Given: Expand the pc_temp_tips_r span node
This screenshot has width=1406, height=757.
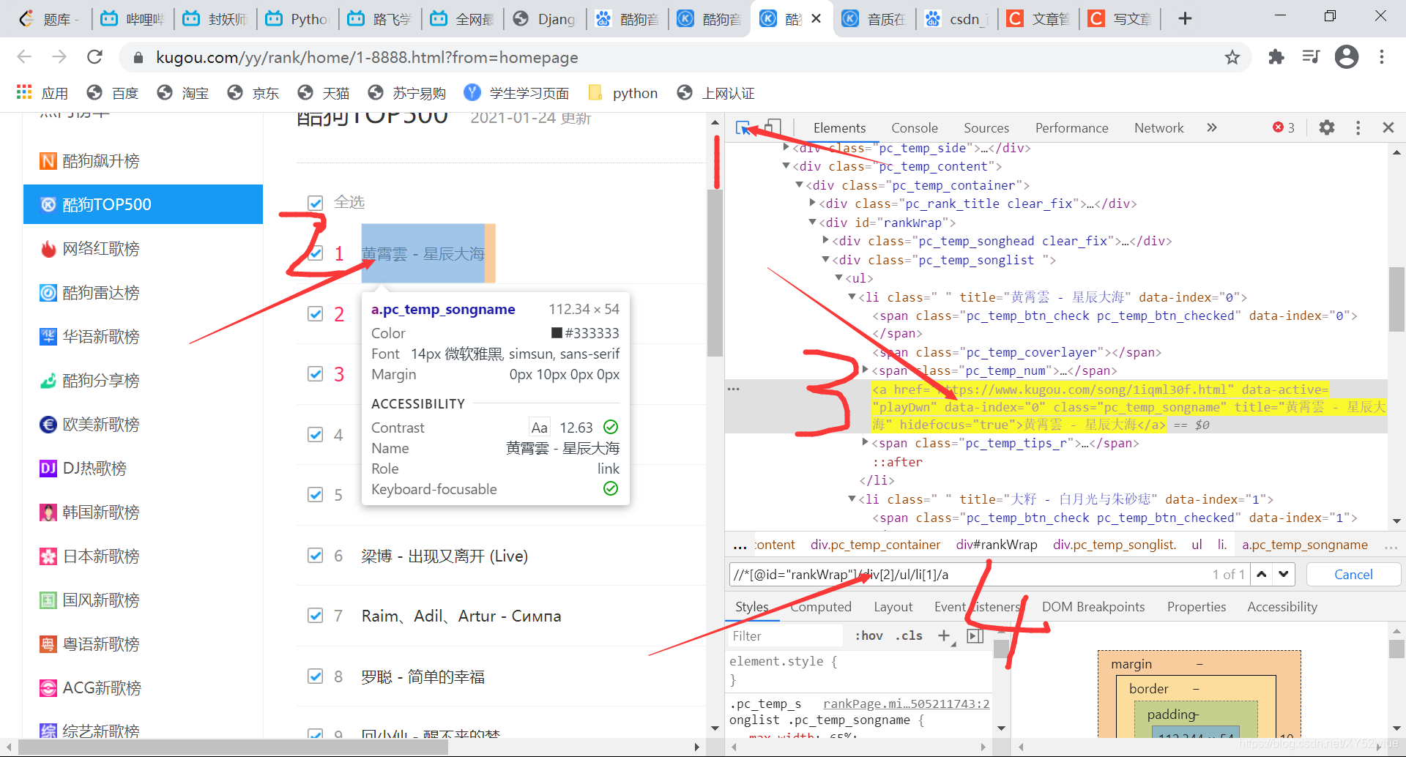Looking at the screenshot, I should point(866,442).
